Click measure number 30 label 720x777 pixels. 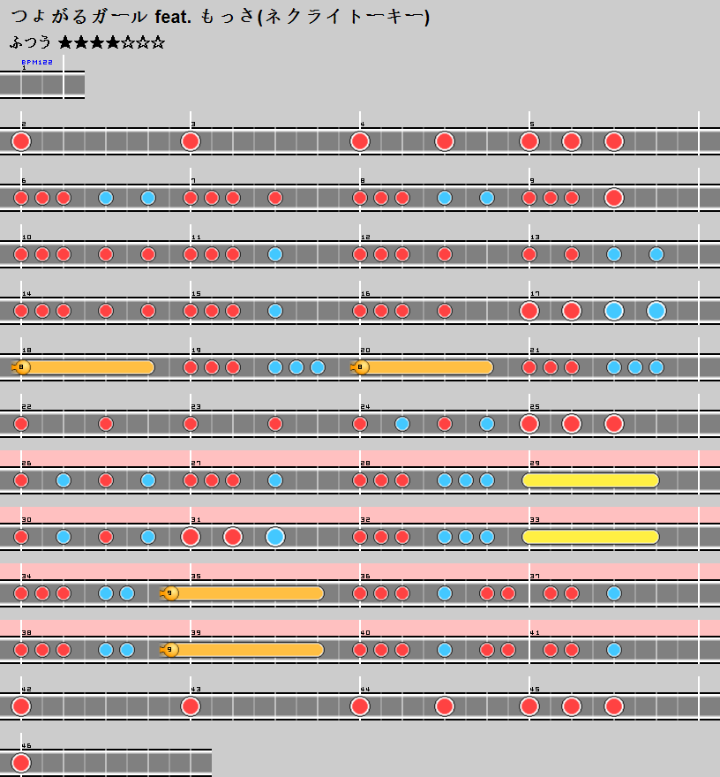click(26, 520)
